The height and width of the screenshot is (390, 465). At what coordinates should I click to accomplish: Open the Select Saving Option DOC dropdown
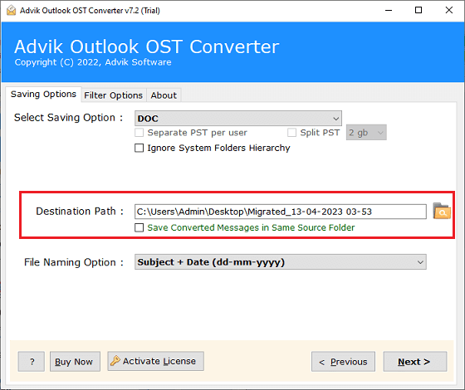coord(237,118)
